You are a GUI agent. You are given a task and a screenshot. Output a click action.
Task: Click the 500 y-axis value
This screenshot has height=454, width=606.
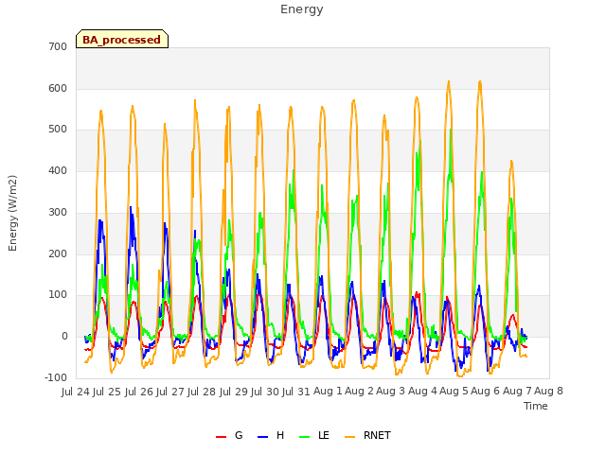[x=58, y=130]
